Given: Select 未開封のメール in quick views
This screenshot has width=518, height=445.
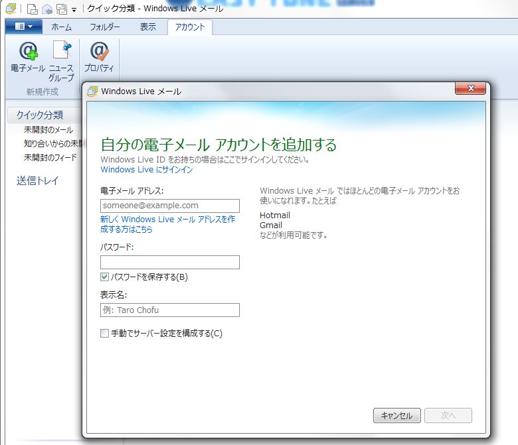Looking at the screenshot, I should [x=48, y=130].
